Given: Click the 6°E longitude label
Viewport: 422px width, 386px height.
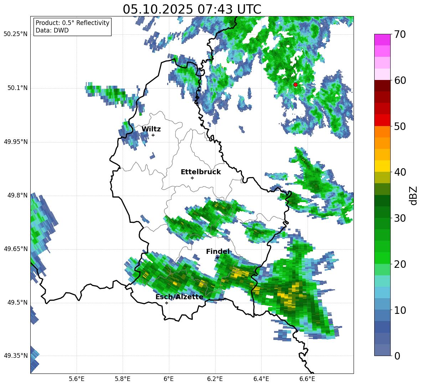Looking at the screenshot, I should pos(169,379).
